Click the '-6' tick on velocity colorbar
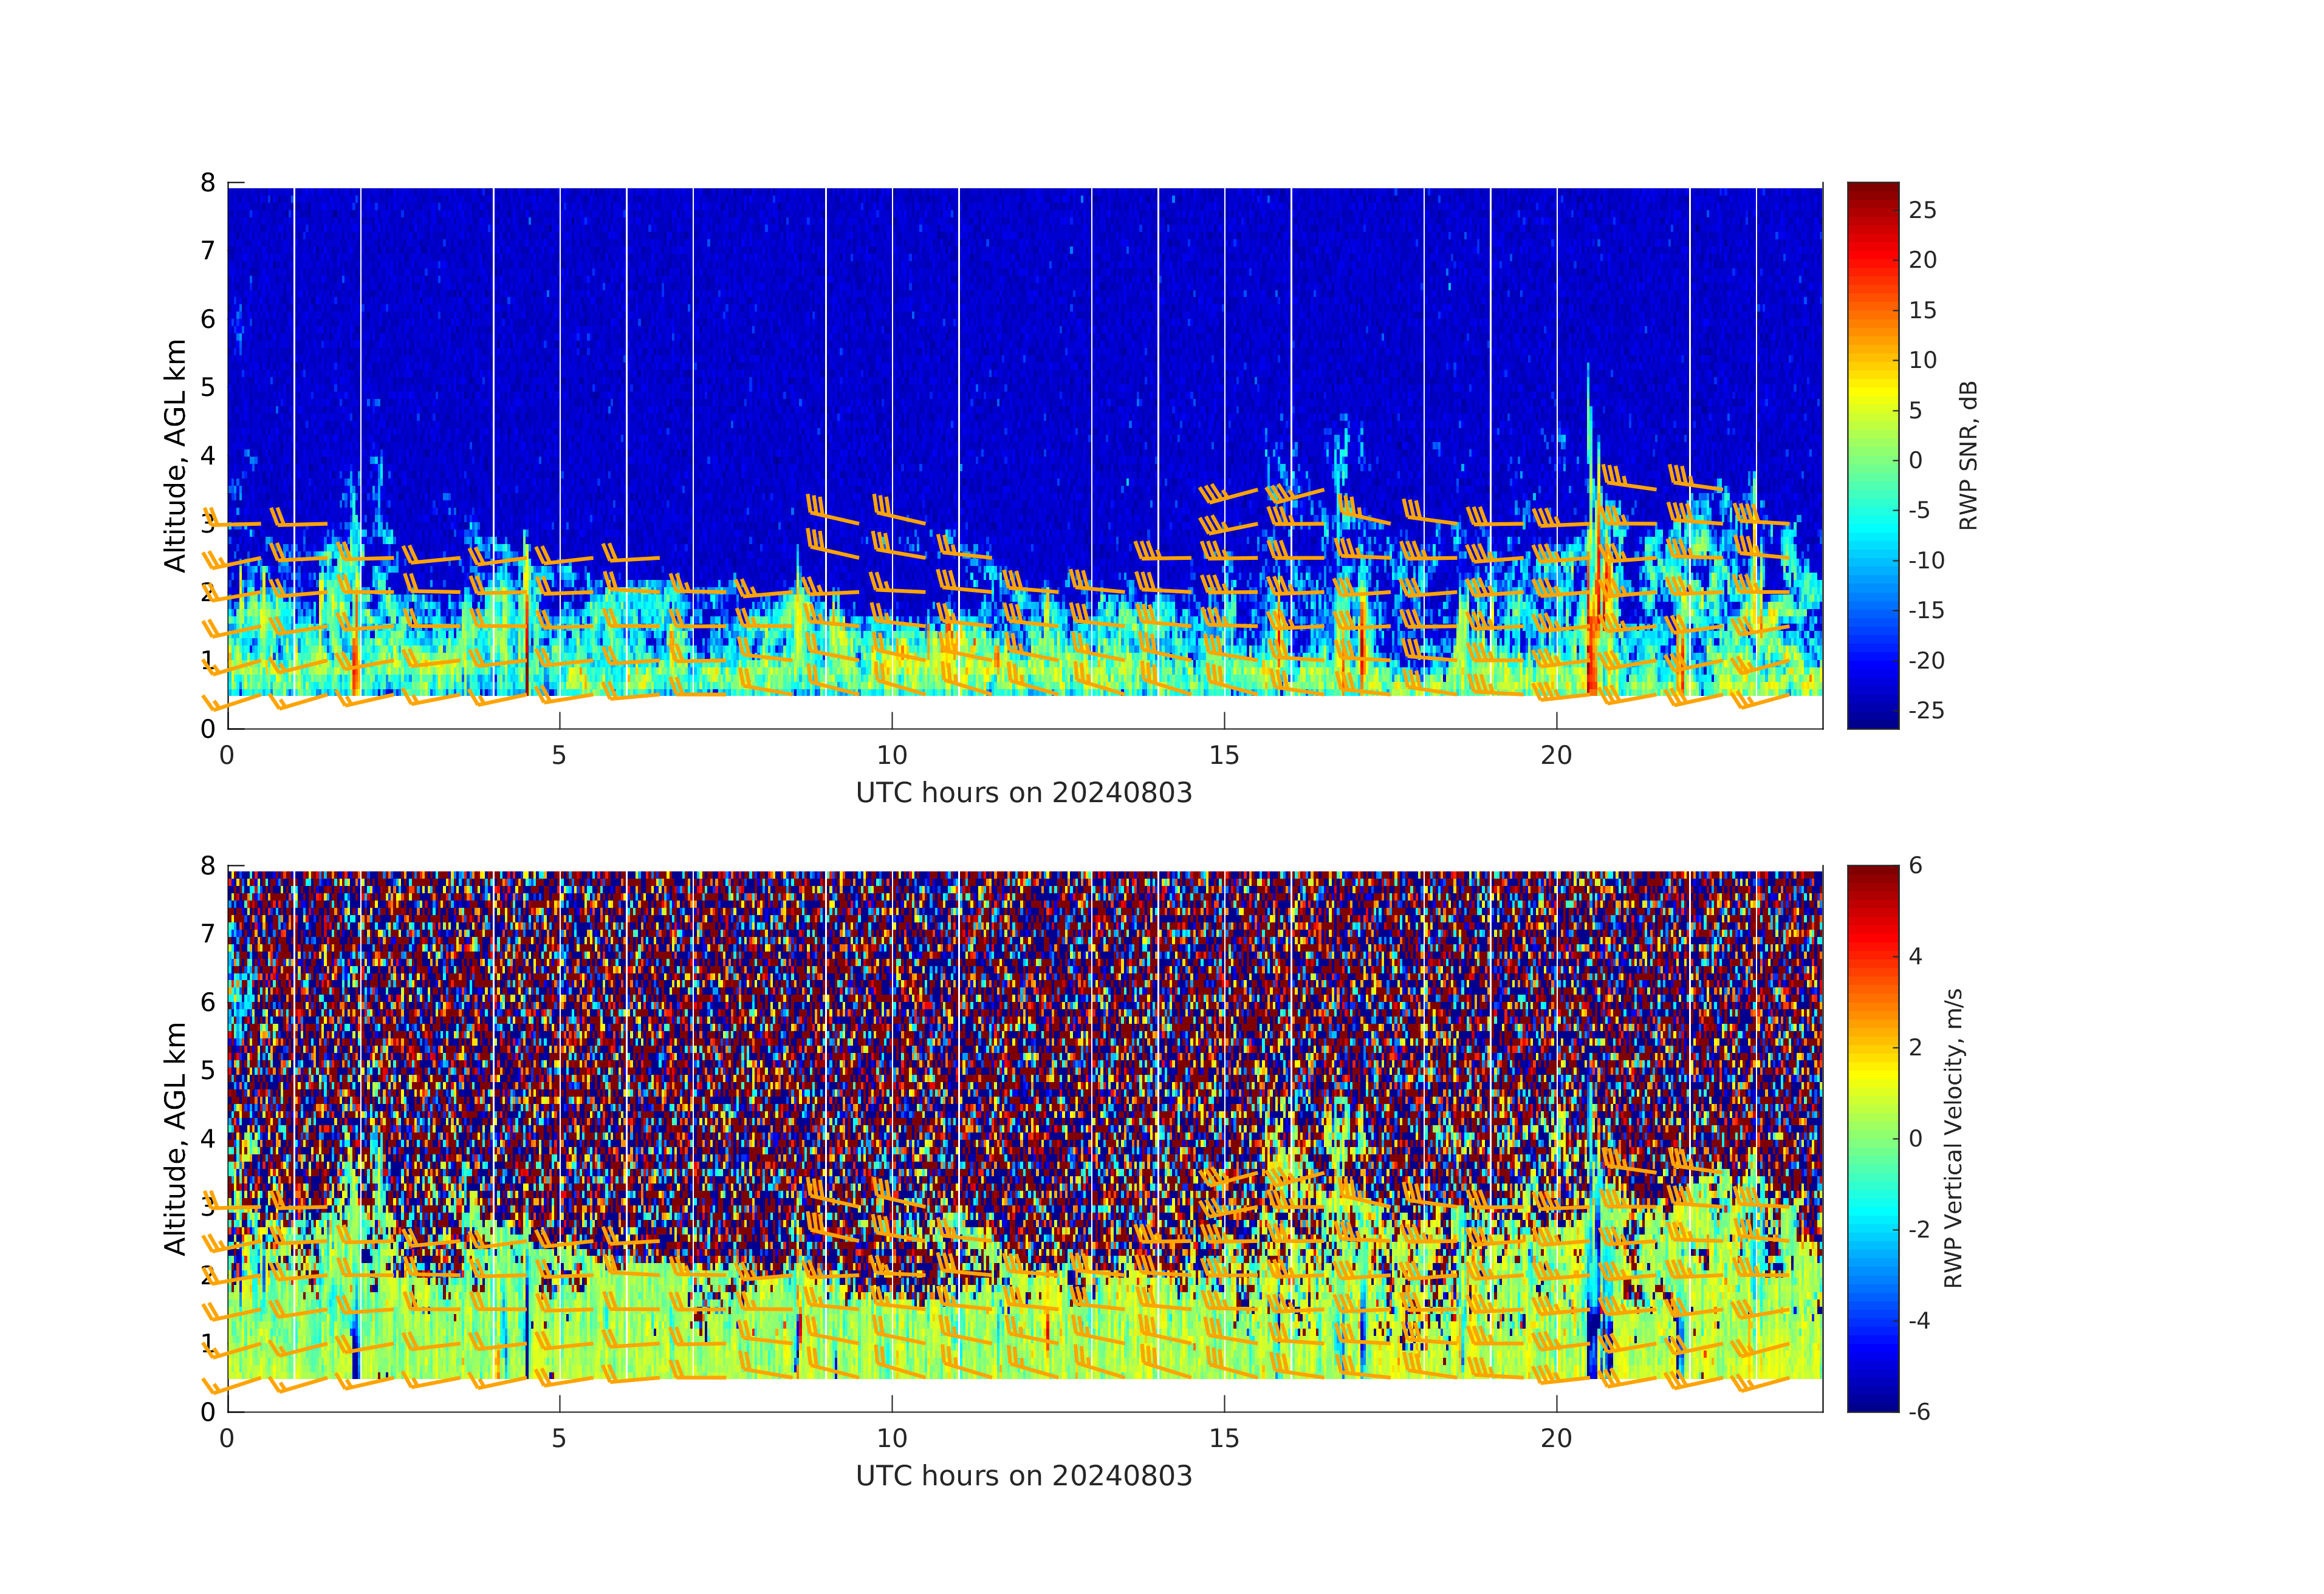The width and height of the screenshot is (2324, 1594). (1919, 1412)
